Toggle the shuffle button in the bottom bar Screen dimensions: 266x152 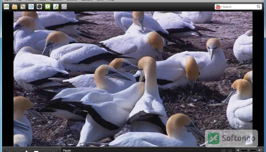230,150
